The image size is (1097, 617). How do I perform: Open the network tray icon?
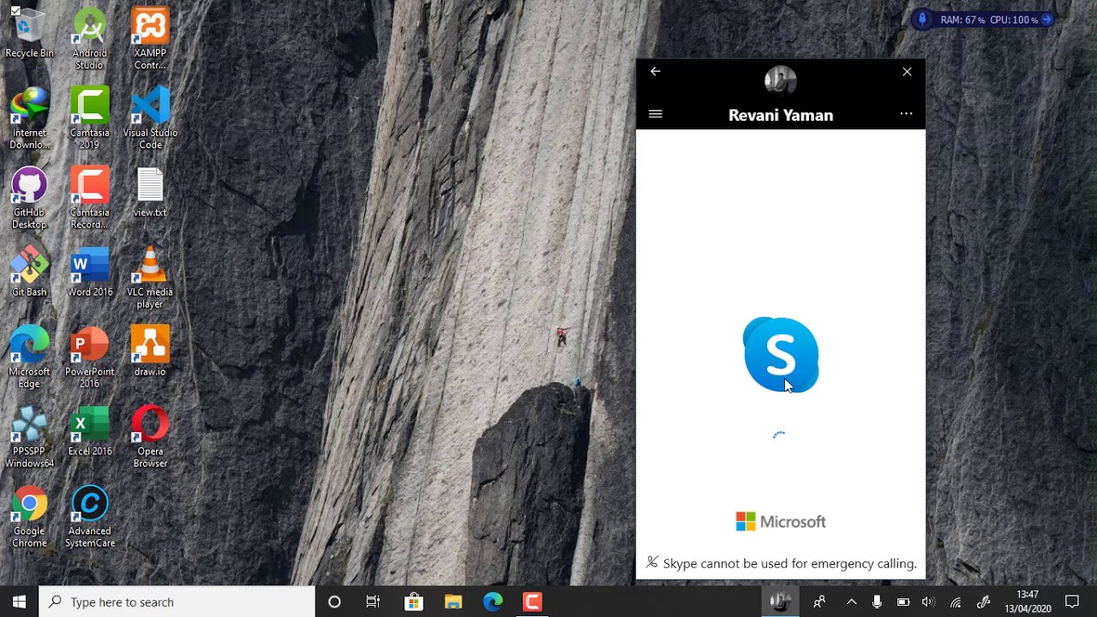tap(956, 602)
